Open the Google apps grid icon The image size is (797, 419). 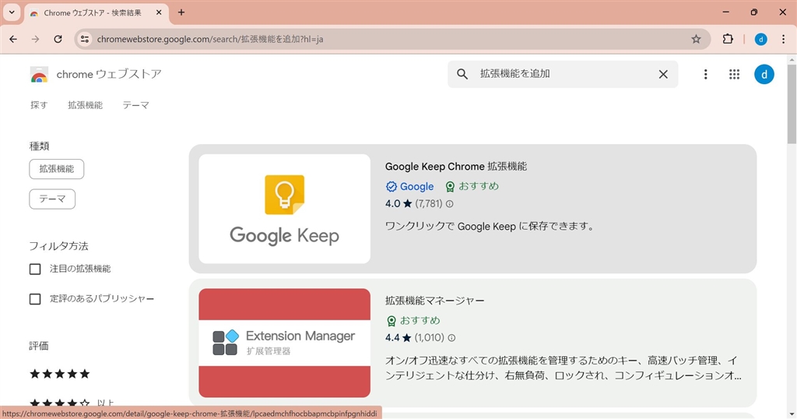click(x=734, y=74)
